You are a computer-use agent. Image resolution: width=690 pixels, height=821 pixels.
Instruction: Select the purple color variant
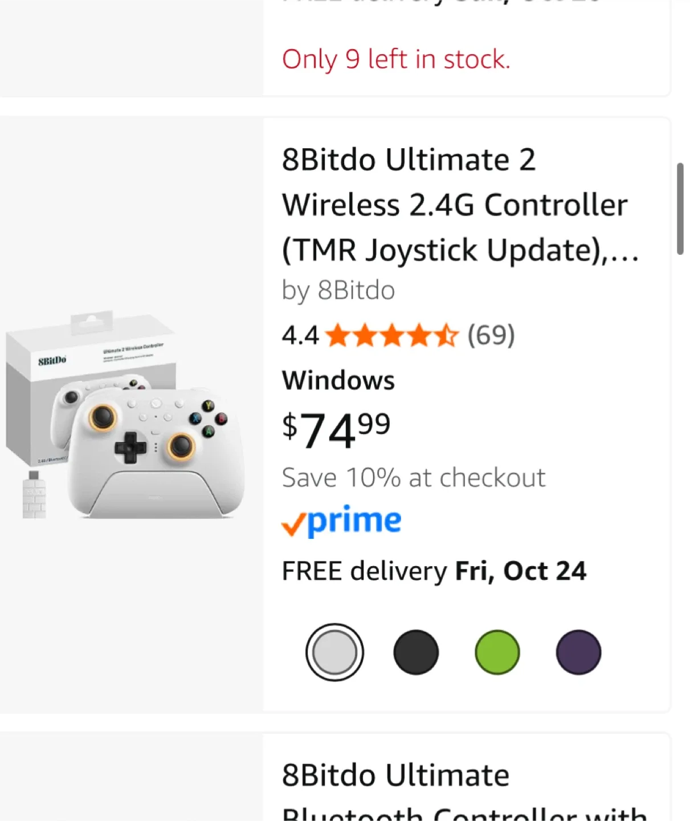(x=578, y=652)
